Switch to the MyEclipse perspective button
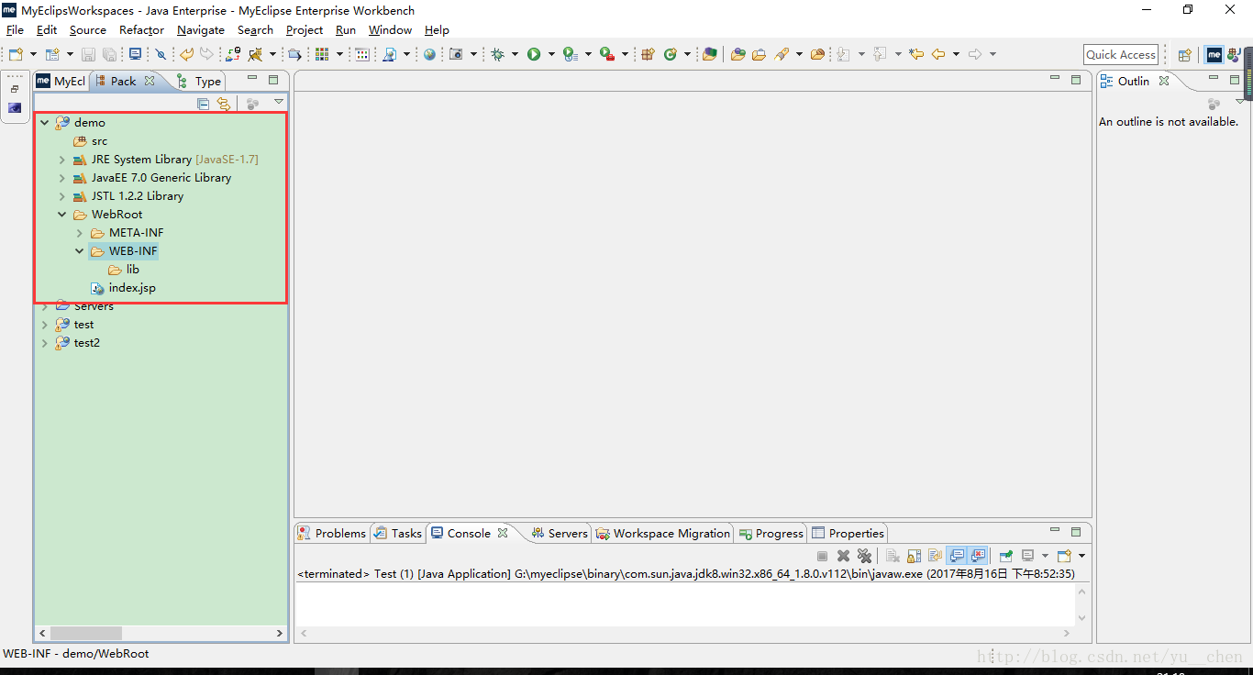Screen dimensions: 1253x675 tap(1214, 54)
